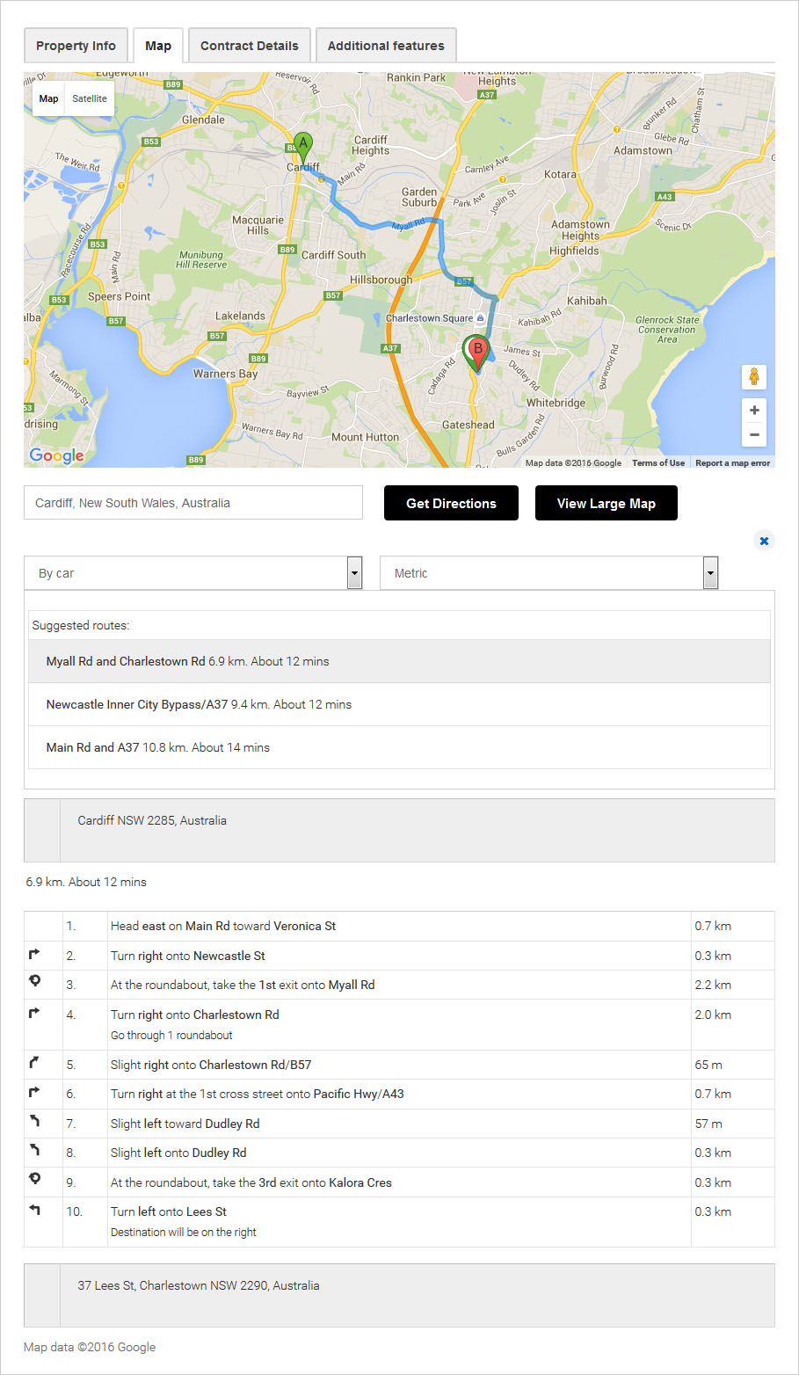The width and height of the screenshot is (799, 1375).
Task: Click step 8 Slight left onto Dudley Rd
Action: (x=399, y=1153)
